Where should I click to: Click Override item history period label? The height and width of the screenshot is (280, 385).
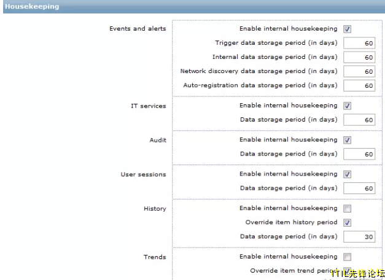tap(292, 222)
